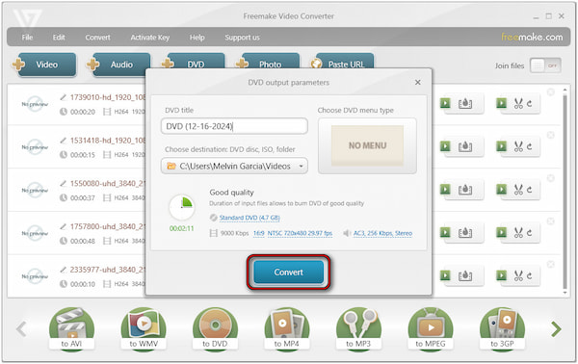This screenshot has height=364, width=578.
Task: Close the DVD output parameters dialog
Action: 418,82
